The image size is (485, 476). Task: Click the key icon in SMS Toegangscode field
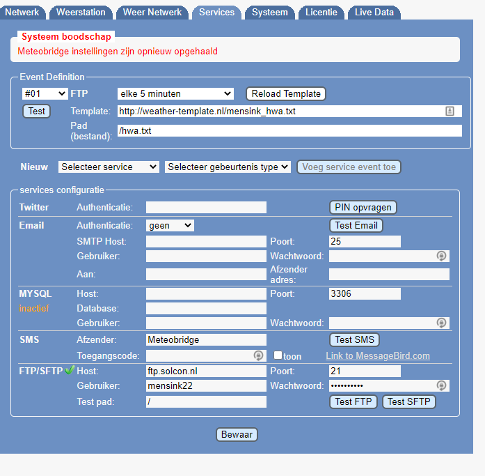point(258,355)
